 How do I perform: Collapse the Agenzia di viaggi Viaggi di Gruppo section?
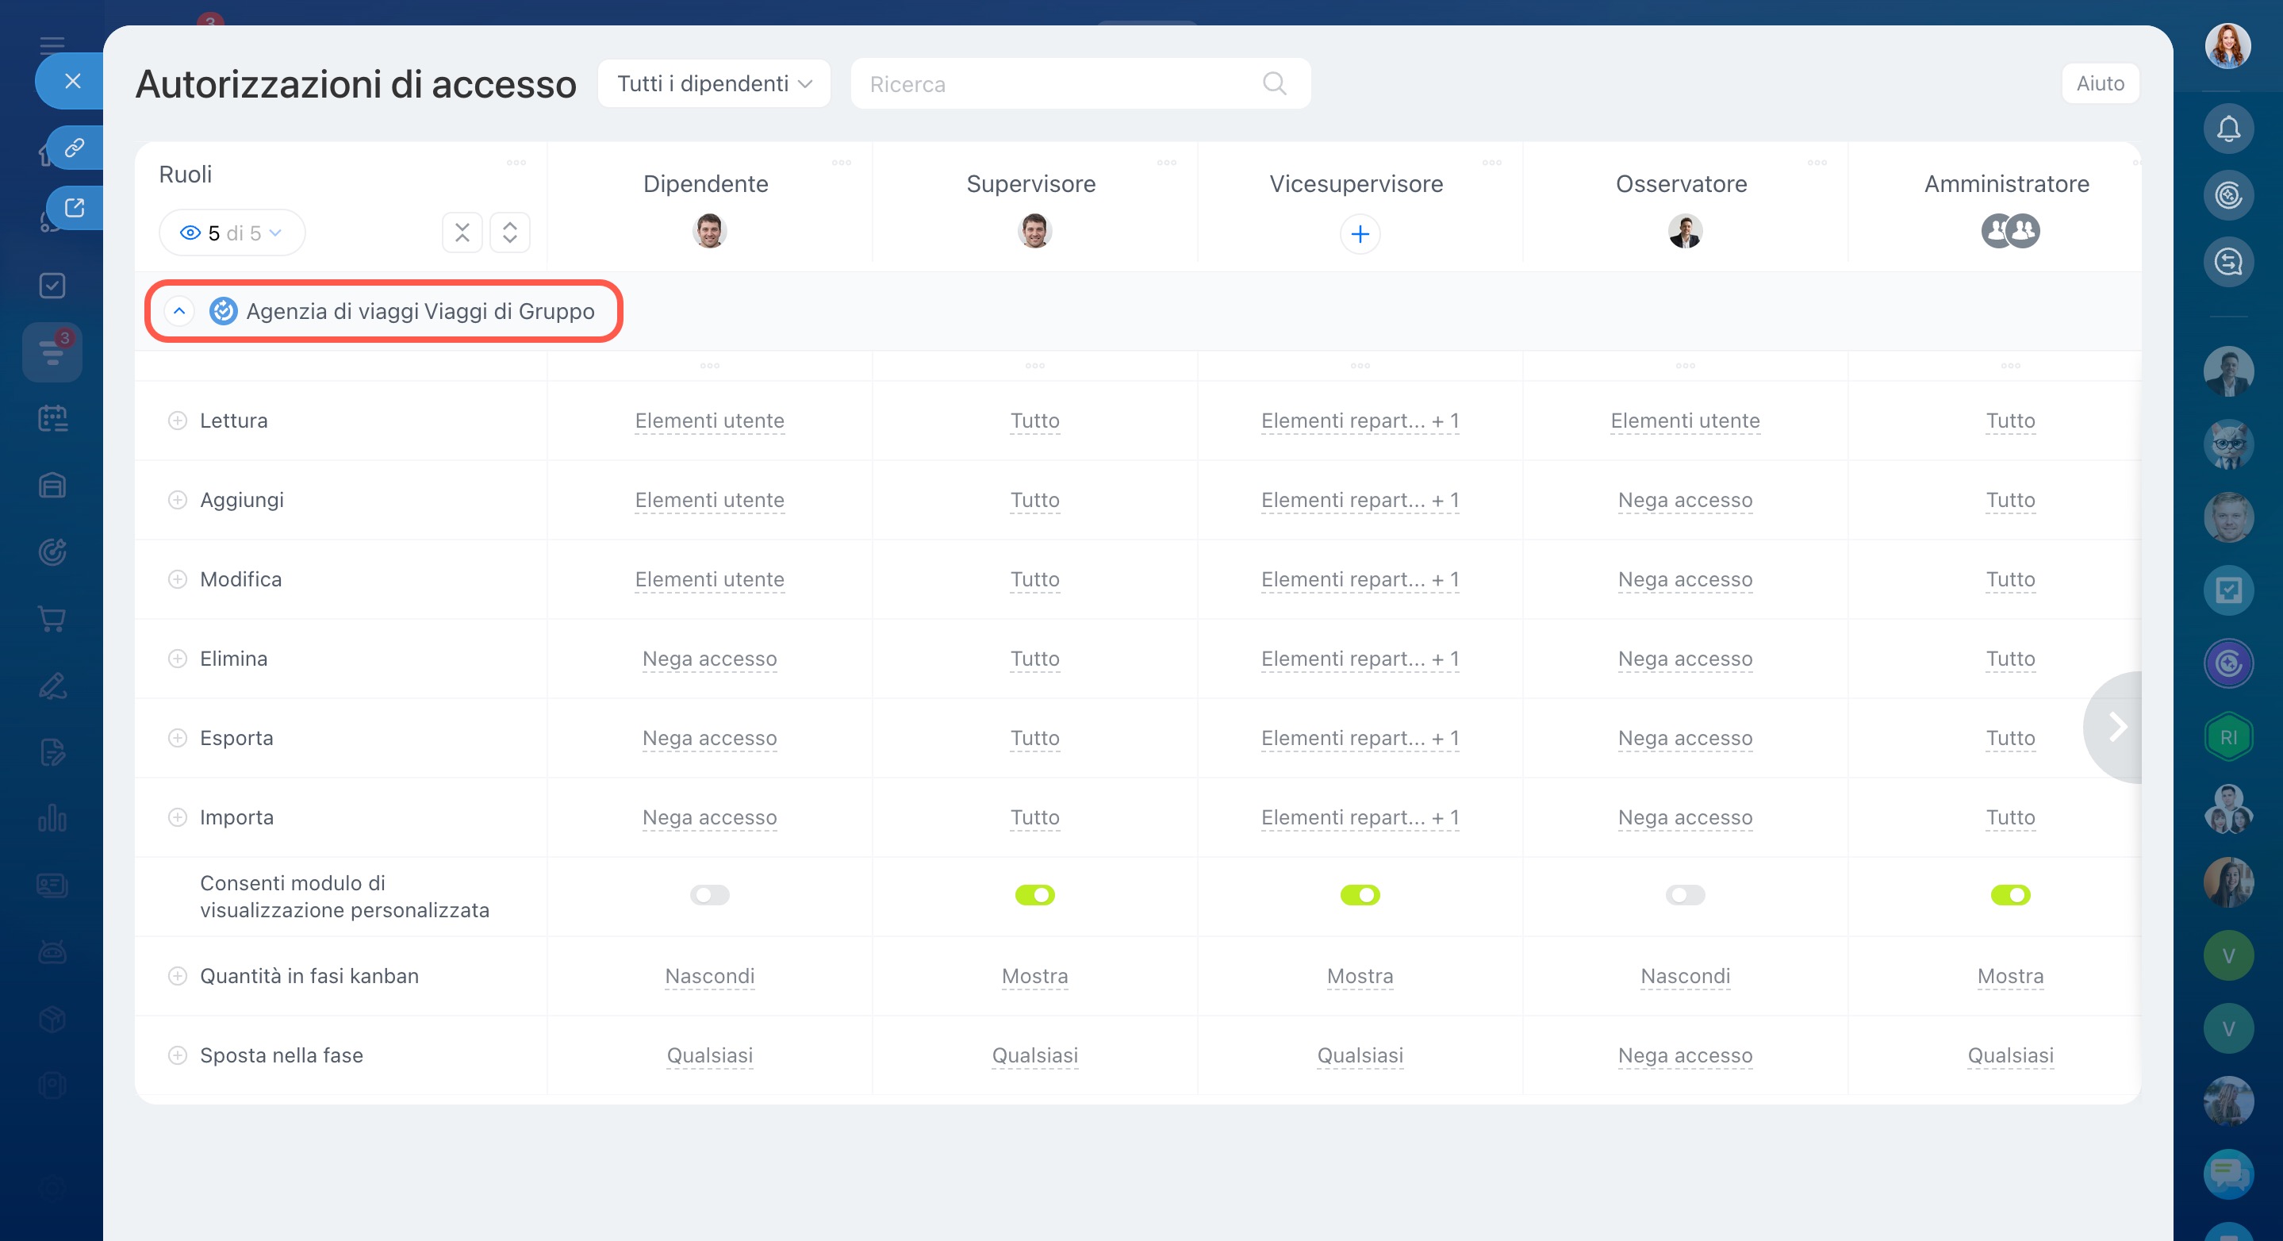179,311
